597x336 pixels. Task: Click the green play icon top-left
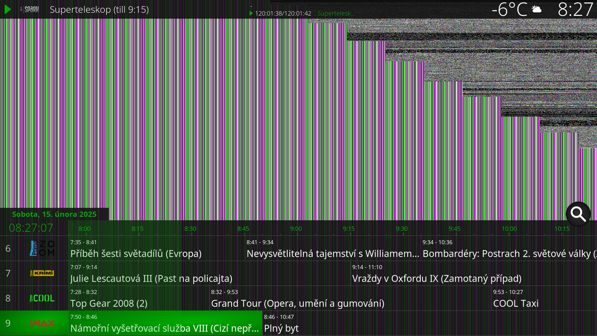[x=8, y=10]
